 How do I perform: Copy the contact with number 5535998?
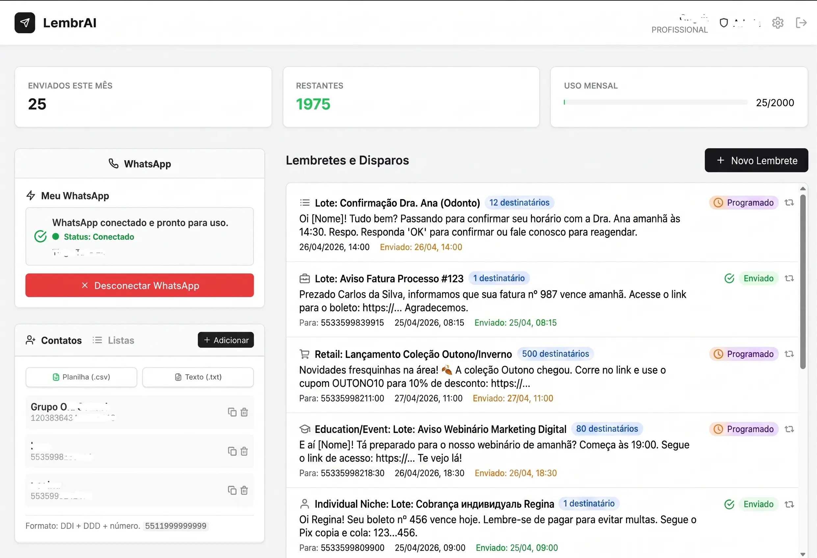232,451
